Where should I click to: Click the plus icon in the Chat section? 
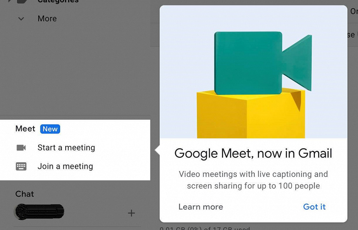[x=131, y=213]
